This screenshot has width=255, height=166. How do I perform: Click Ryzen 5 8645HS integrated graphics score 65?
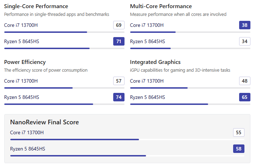pos(244,97)
